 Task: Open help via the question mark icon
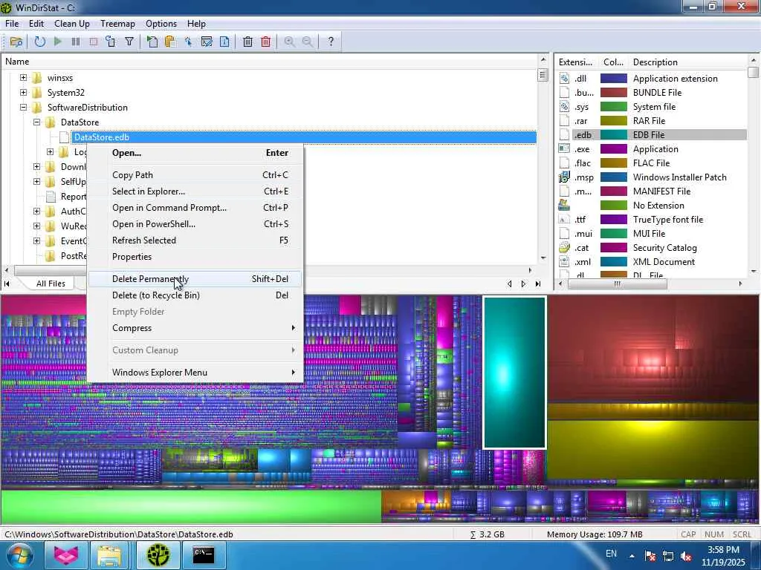coord(331,42)
